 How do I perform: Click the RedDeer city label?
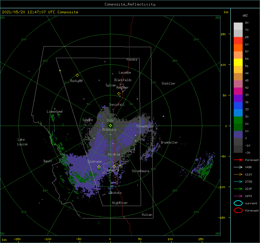(122, 88)
